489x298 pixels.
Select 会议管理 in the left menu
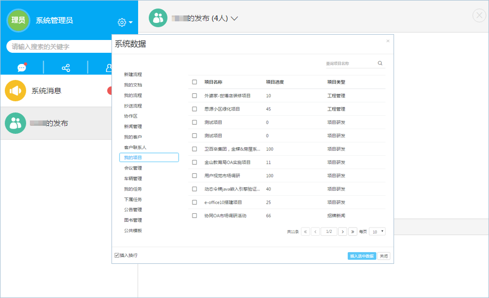133,168
